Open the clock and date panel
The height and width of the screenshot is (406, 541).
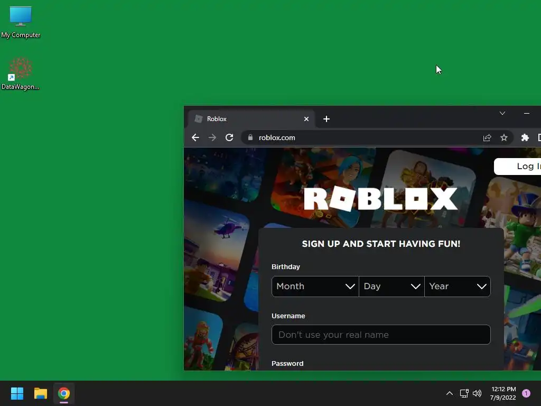point(503,393)
